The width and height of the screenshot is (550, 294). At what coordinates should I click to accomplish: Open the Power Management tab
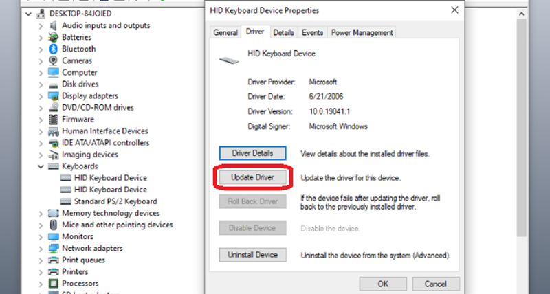tap(362, 32)
